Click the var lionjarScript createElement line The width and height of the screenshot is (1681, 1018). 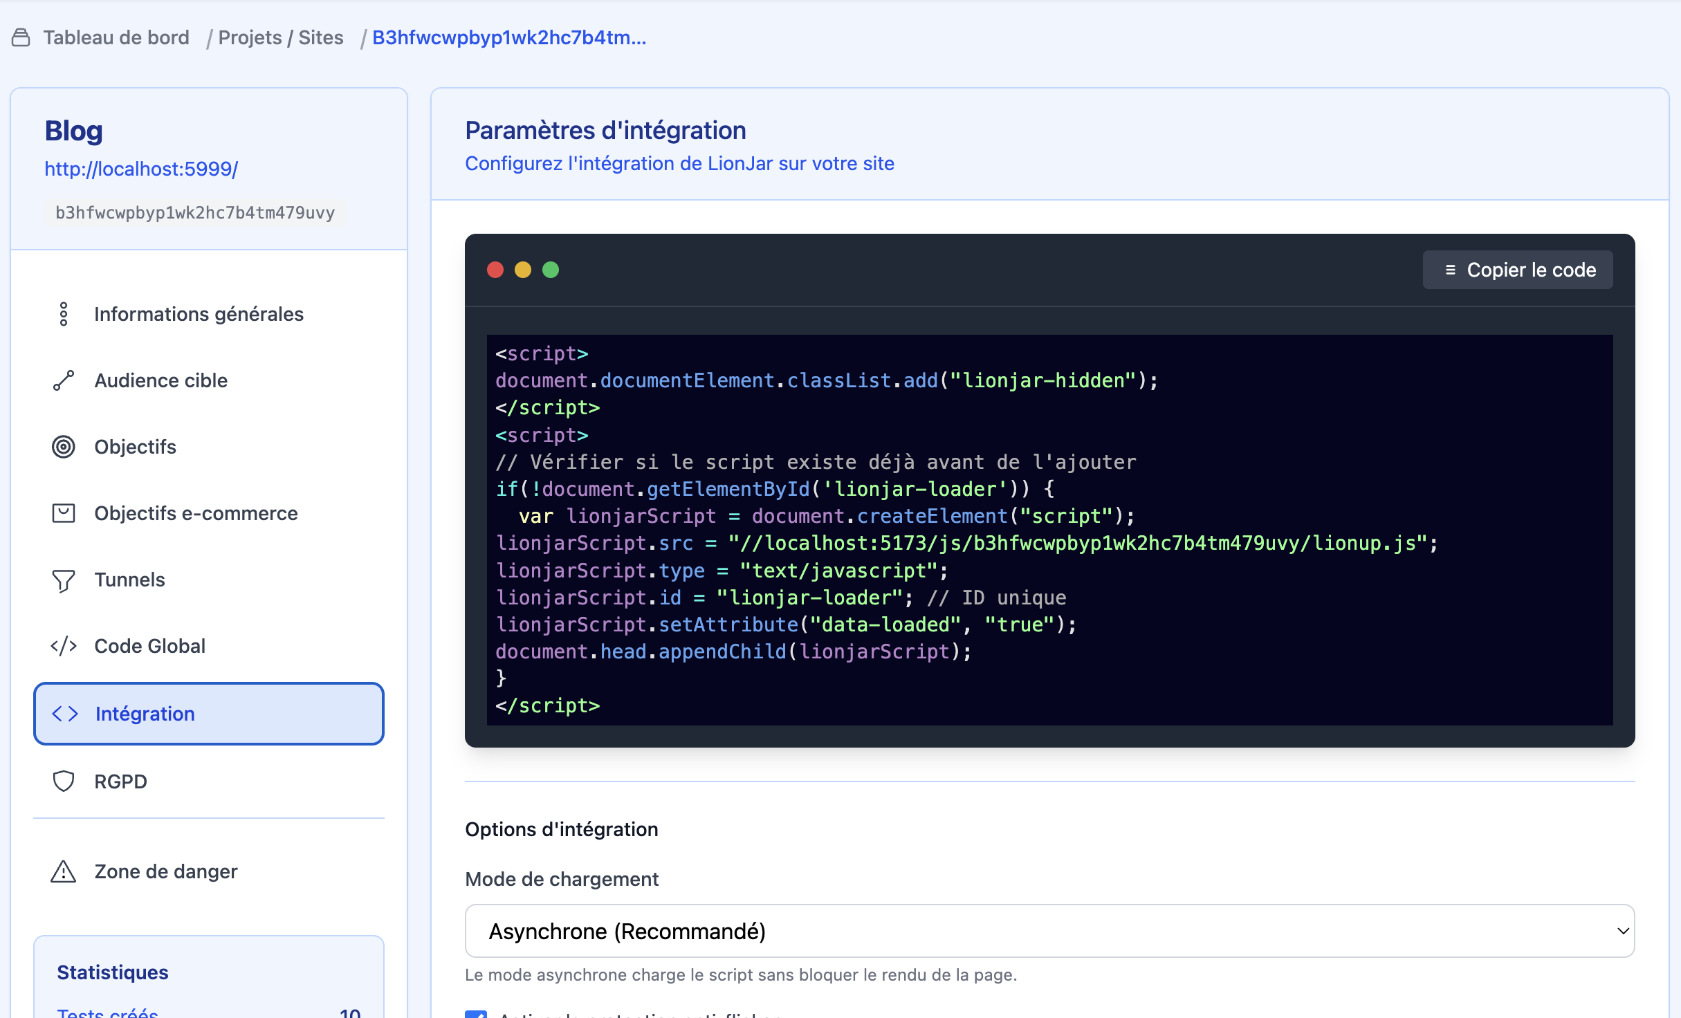point(827,516)
